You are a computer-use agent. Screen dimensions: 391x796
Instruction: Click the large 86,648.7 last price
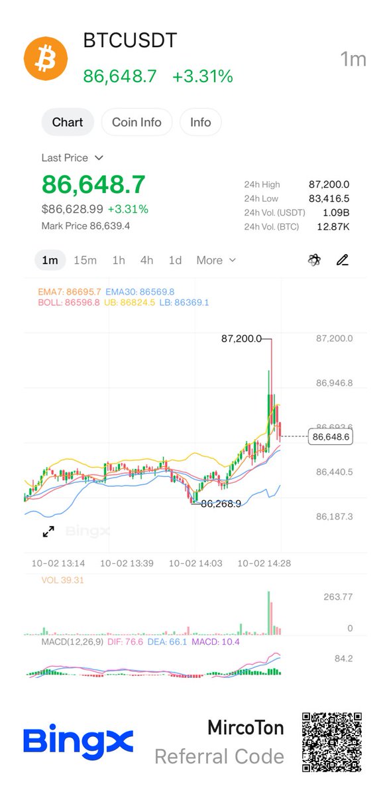[93, 184]
